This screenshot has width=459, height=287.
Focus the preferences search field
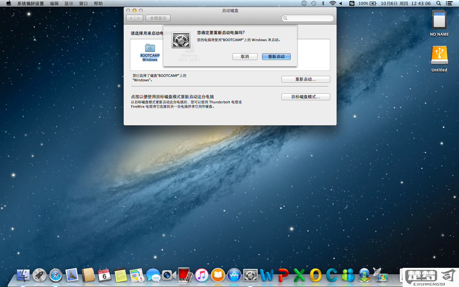pos(308,18)
